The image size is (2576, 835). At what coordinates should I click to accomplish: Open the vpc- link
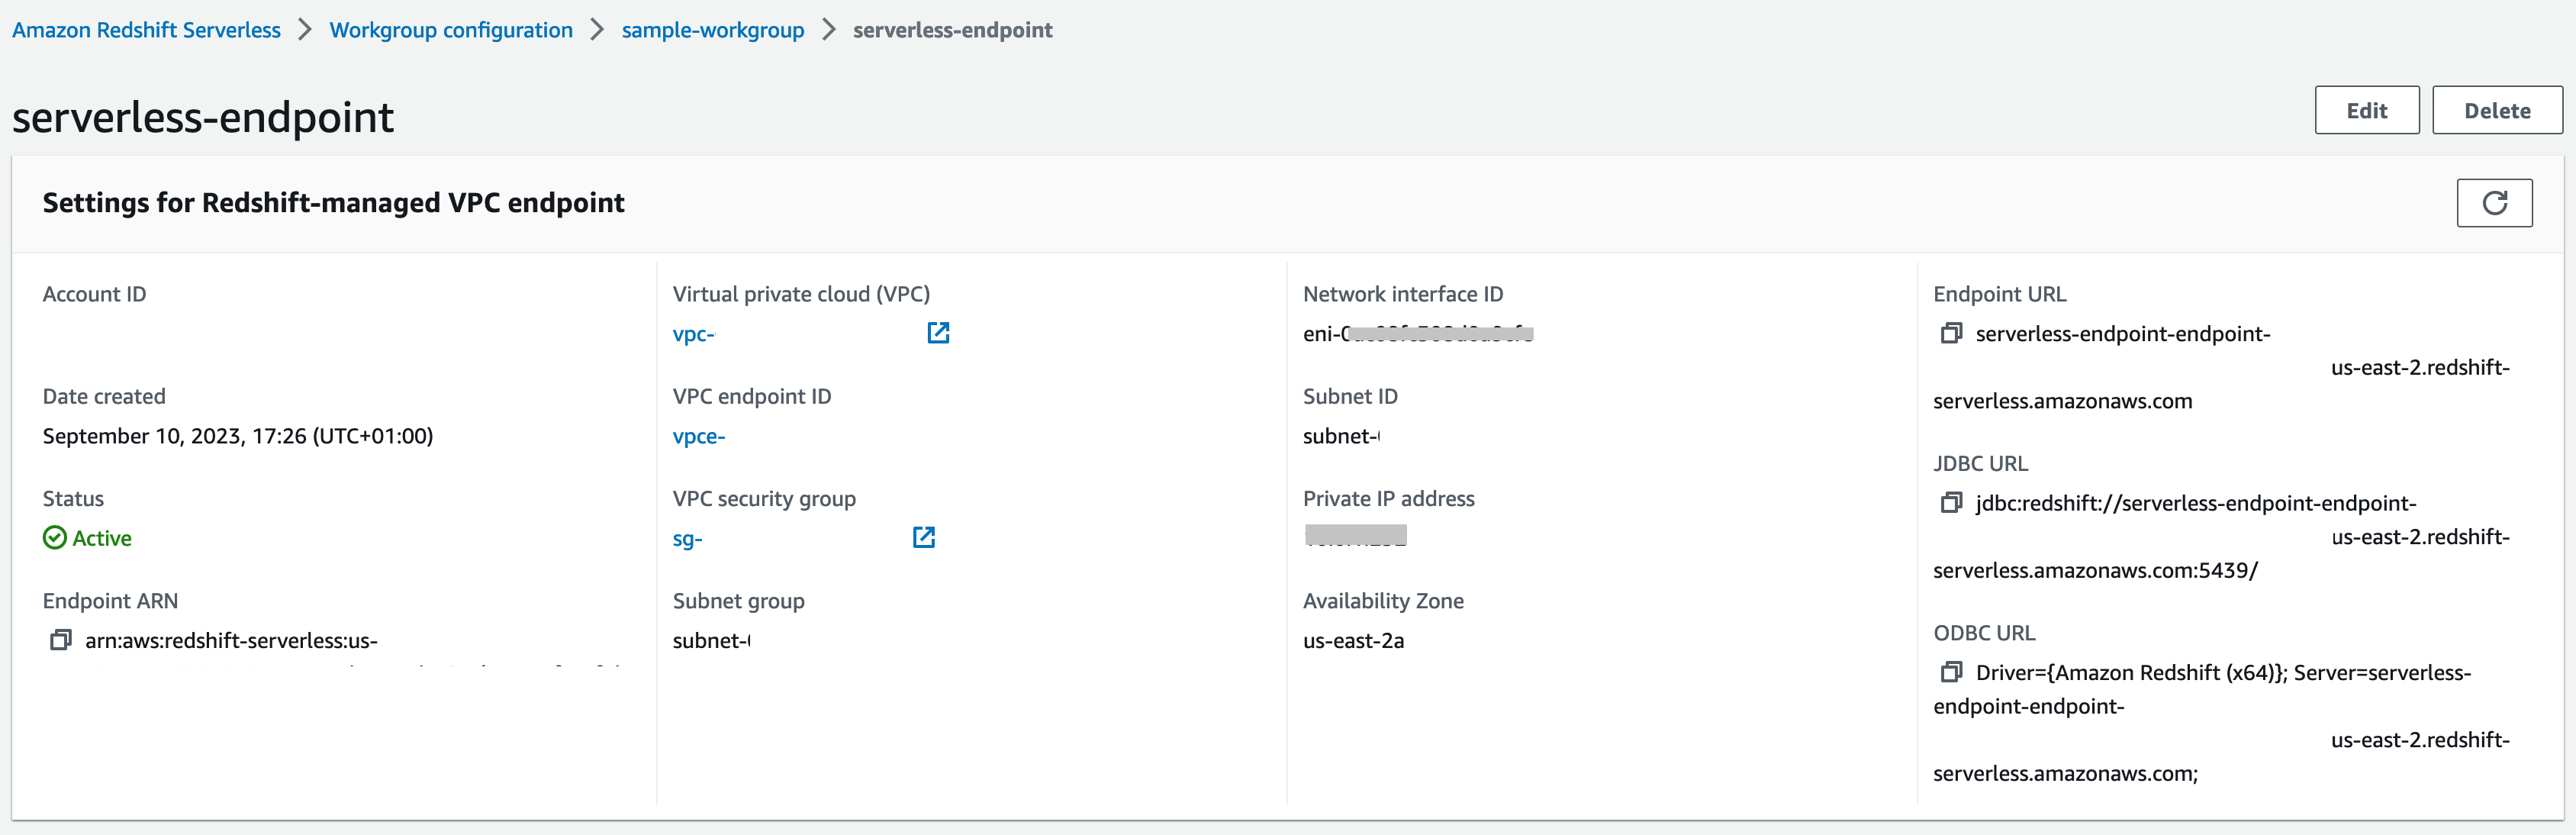[x=693, y=334]
